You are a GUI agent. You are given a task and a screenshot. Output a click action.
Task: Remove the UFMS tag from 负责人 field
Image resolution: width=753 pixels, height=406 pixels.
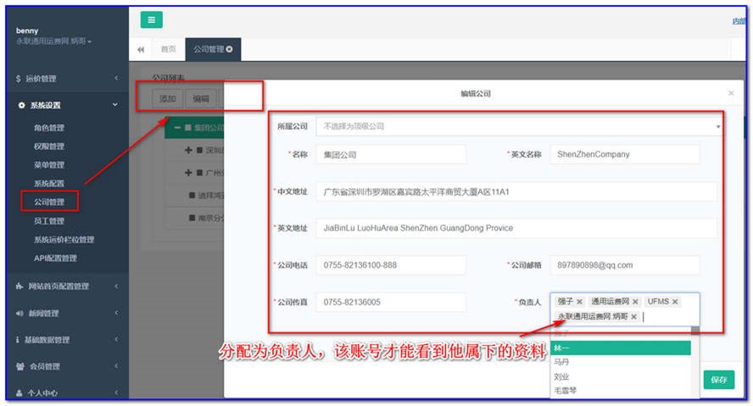(676, 302)
